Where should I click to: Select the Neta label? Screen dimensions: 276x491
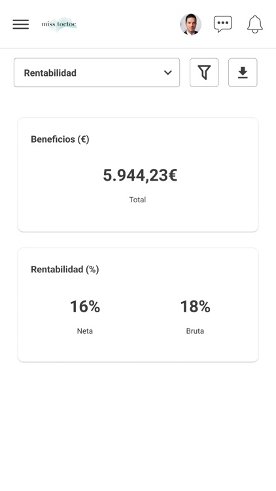(85, 331)
